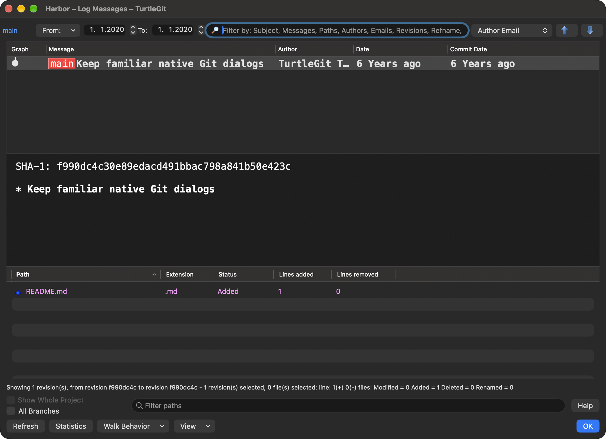
Task: Confirm with the OK button
Action: point(588,426)
